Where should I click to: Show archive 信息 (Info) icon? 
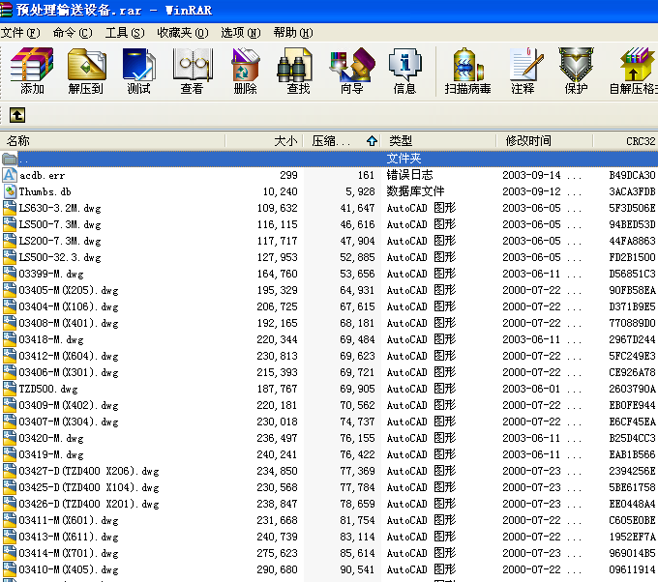(x=404, y=65)
